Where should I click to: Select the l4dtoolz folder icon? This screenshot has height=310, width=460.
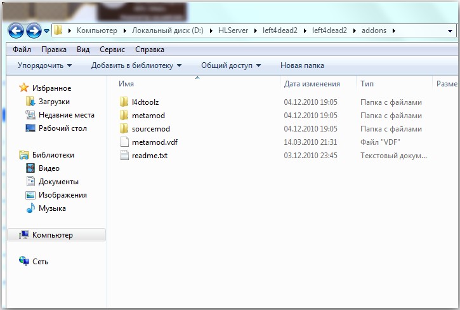tap(124, 102)
